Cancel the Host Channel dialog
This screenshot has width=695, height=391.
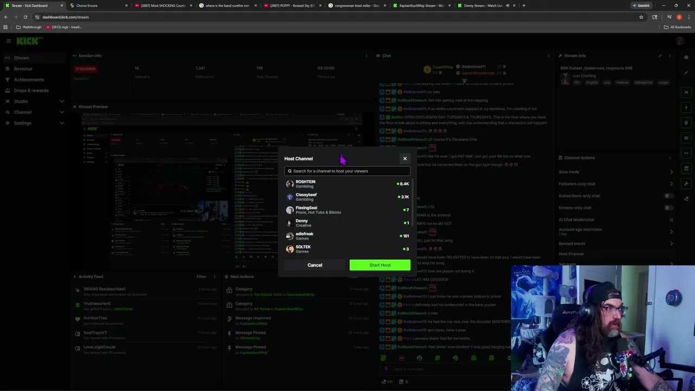[315, 265]
